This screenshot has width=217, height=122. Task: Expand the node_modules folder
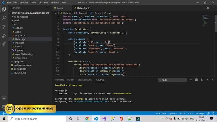click(x=21, y=17)
